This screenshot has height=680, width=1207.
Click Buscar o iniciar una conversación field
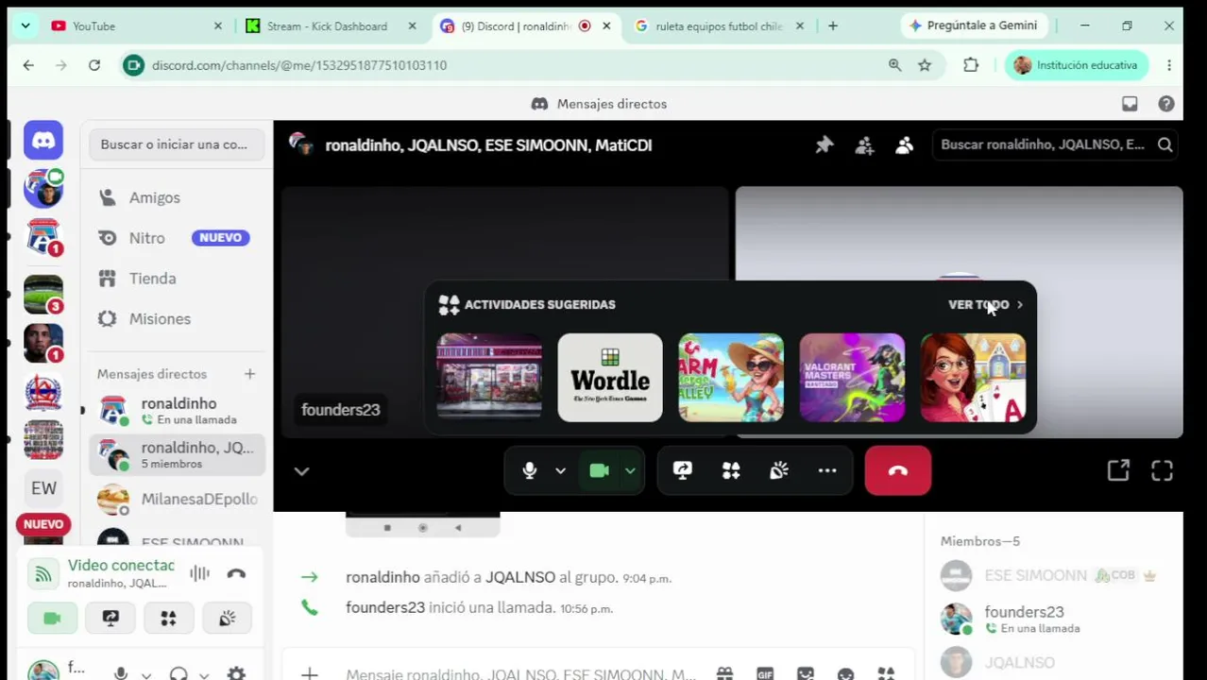[177, 144]
